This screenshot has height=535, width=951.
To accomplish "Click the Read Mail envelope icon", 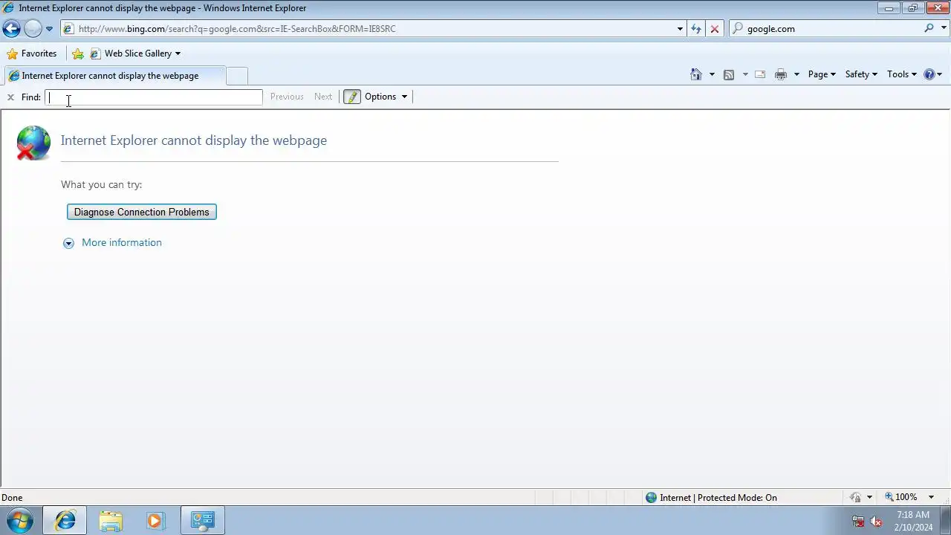I will coord(760,74).
